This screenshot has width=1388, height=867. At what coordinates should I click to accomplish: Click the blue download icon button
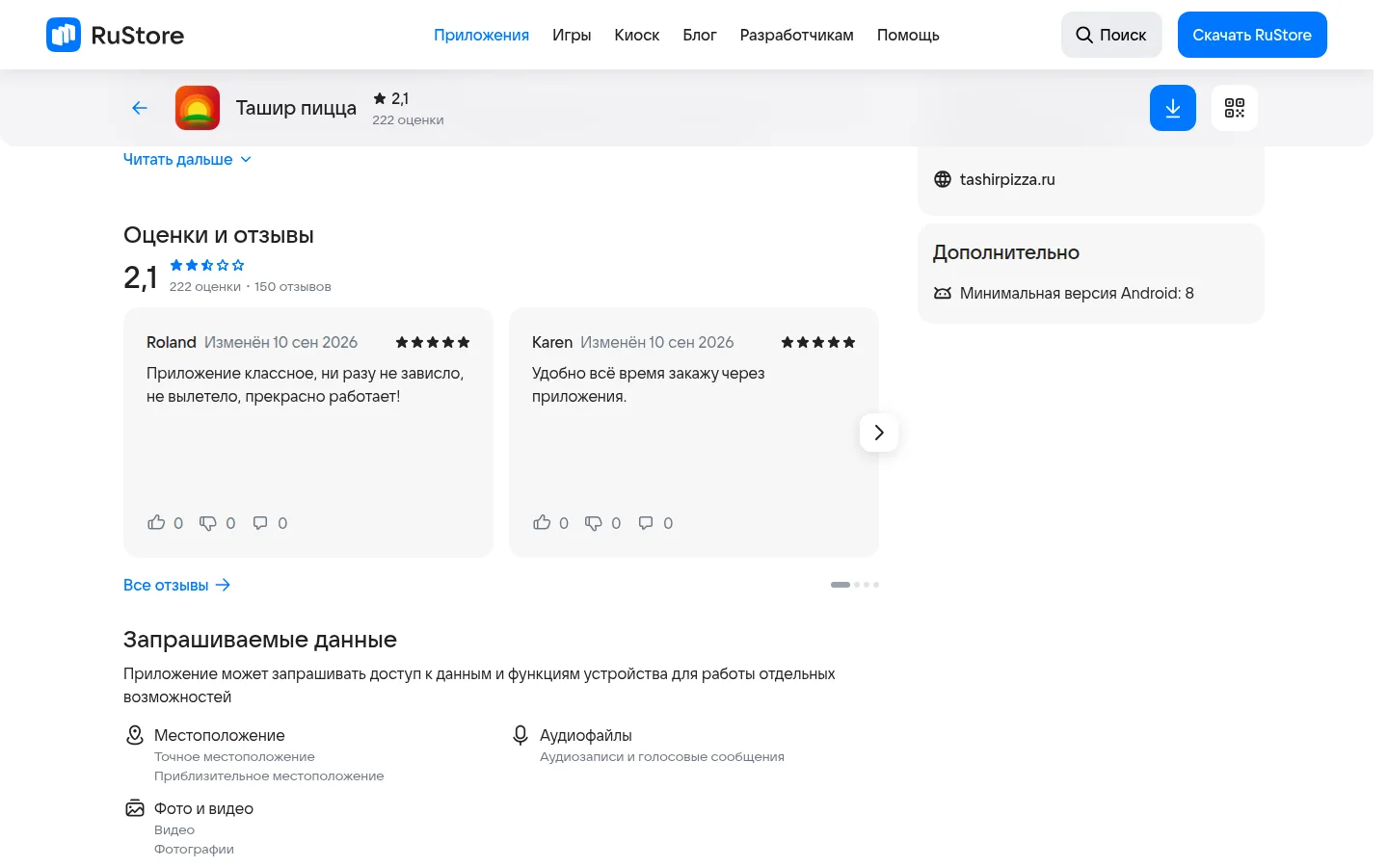[1173, 108]
